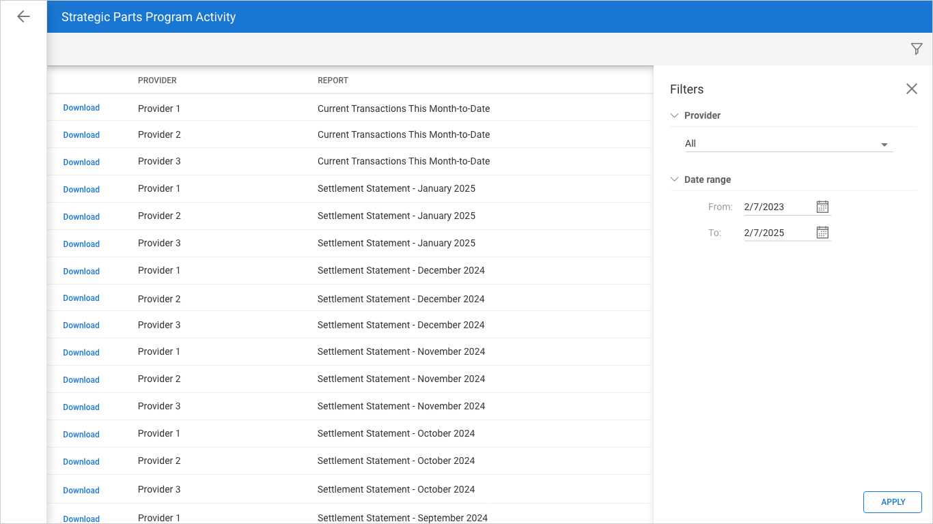
Task: Click the REPORT column header
Action: click(333, 81)
